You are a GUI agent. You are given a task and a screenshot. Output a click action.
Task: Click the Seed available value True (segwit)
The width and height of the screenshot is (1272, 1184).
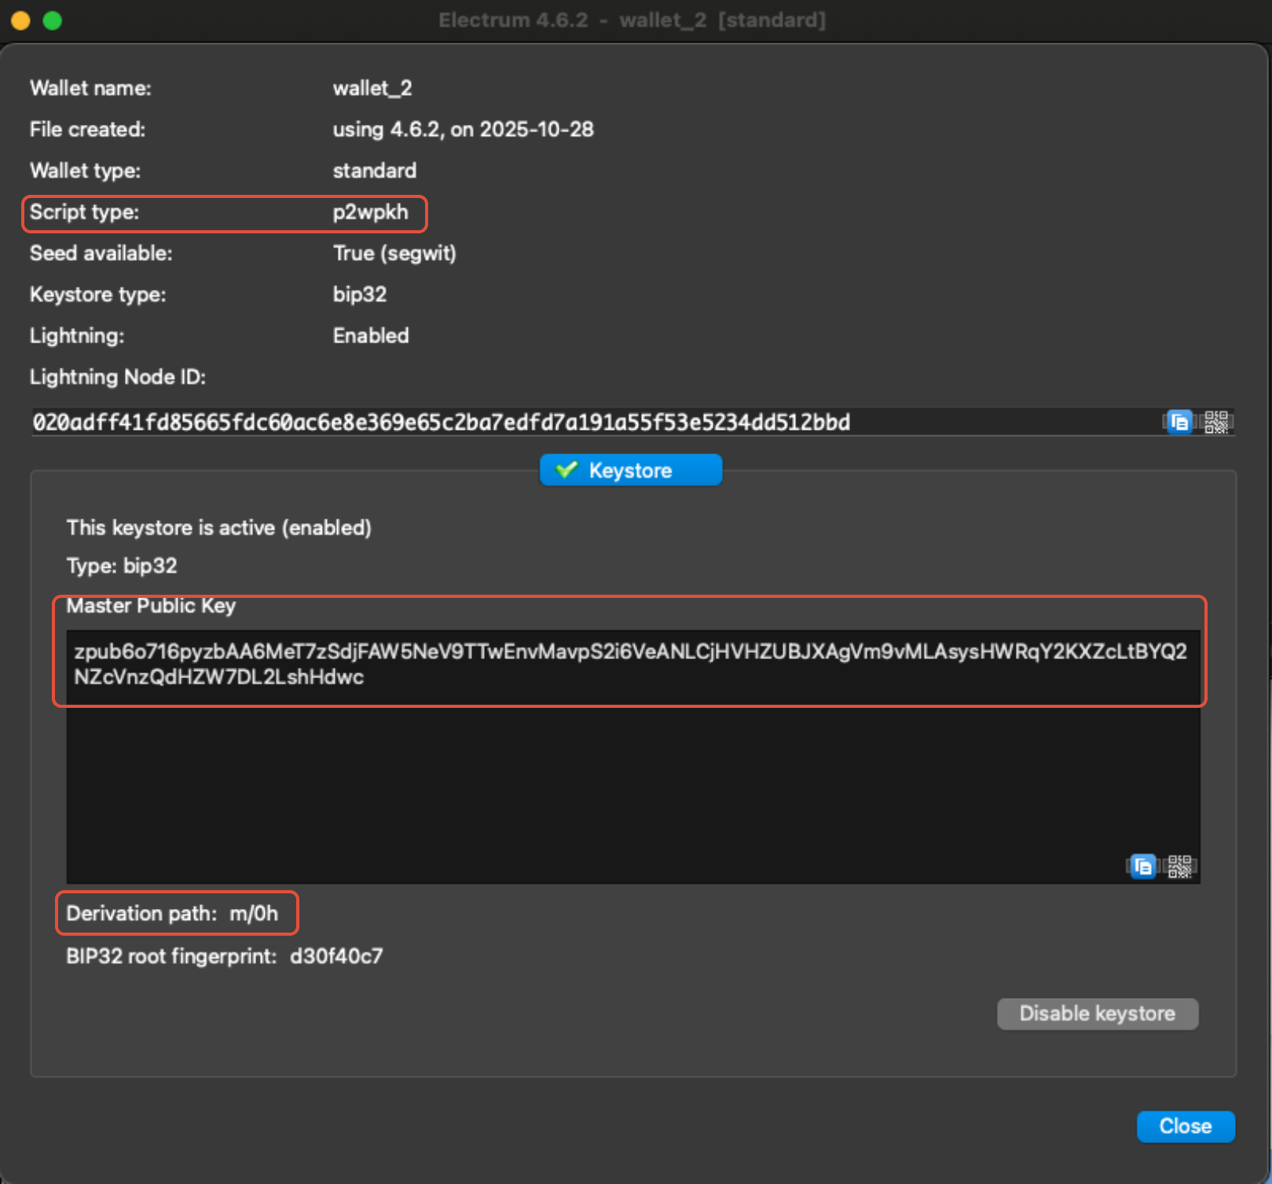tap(394, 253)
